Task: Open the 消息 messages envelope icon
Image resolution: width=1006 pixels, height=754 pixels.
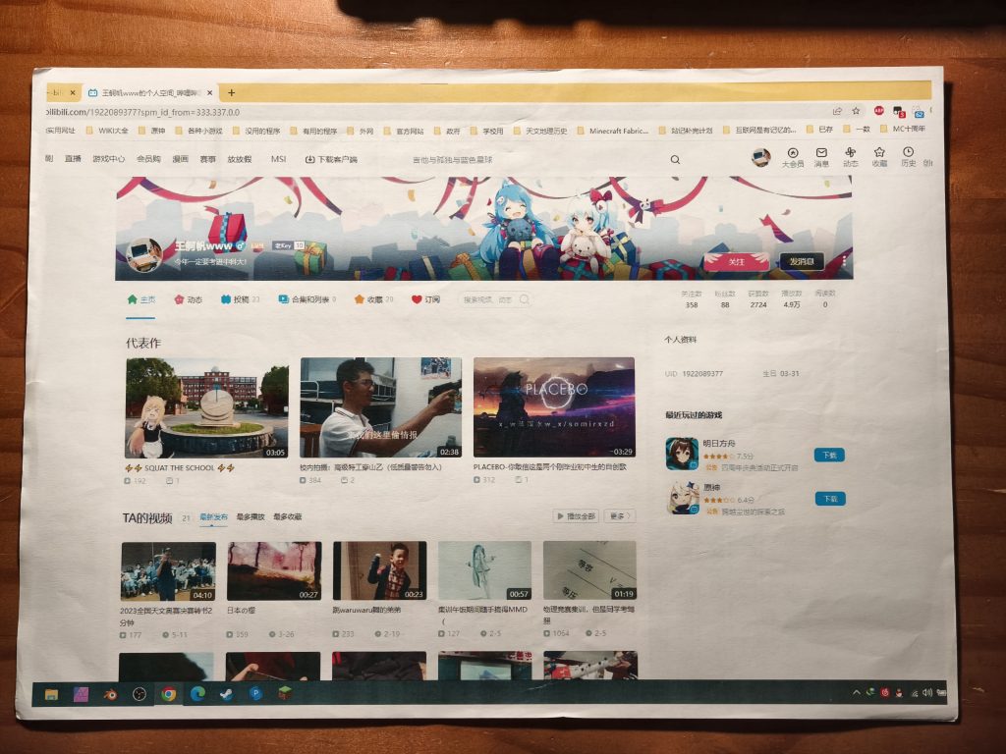Action: click(821, 153)
